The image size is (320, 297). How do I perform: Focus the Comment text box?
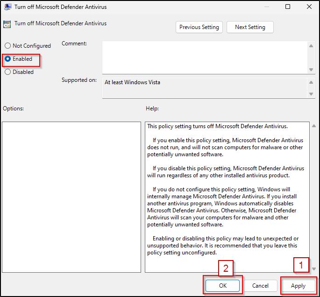[x=205, y=56]
